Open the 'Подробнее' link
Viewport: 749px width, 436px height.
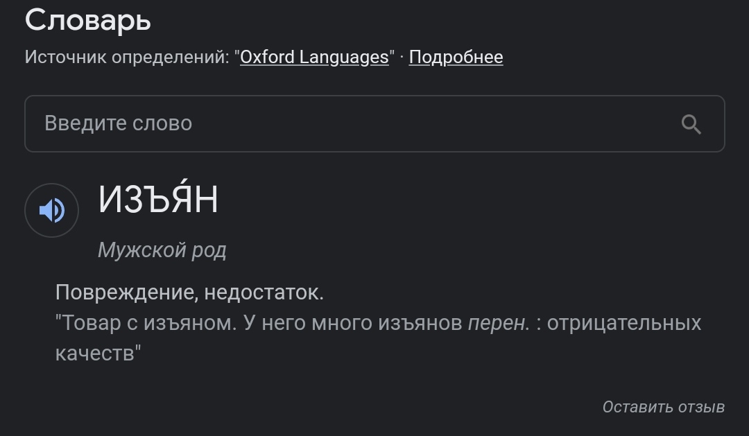tap(456, 58)
